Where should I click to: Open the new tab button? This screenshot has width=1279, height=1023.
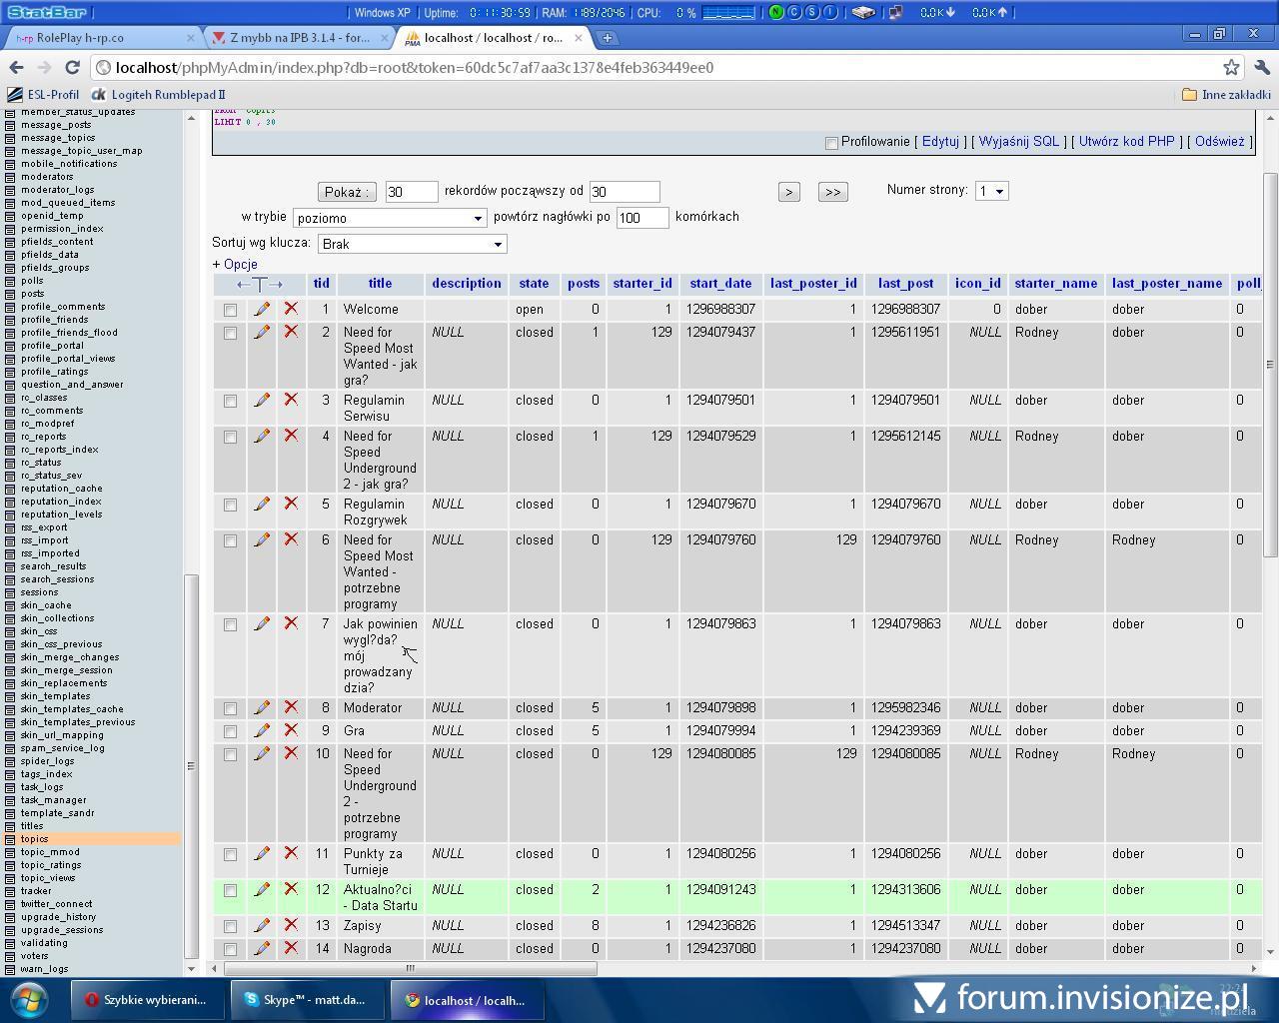point(607,38)
